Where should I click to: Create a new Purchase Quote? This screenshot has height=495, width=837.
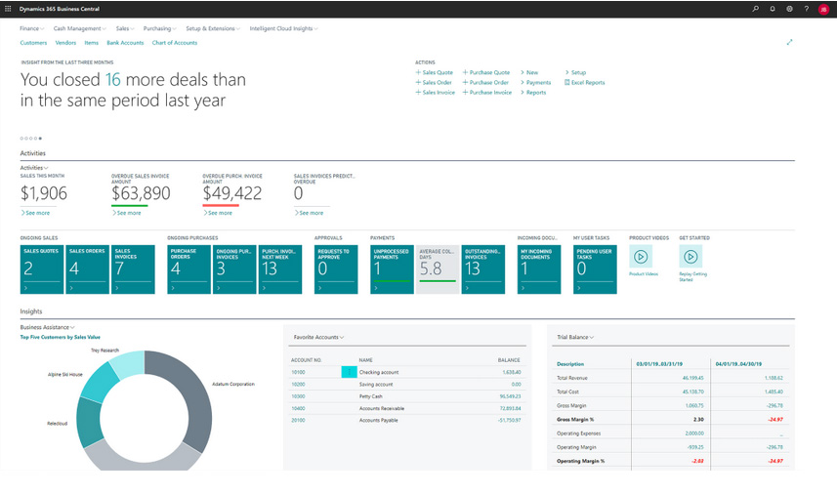pos(485,72)
